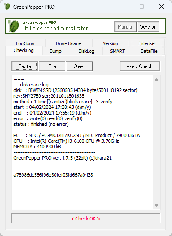Viewport: 172px width, 236px height.
Task: Click the CPU Intel Core i3-6100 line
Action: 66,141
